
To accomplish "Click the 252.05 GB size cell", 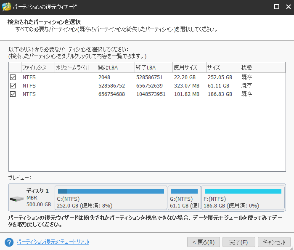I will click(220, 77).
